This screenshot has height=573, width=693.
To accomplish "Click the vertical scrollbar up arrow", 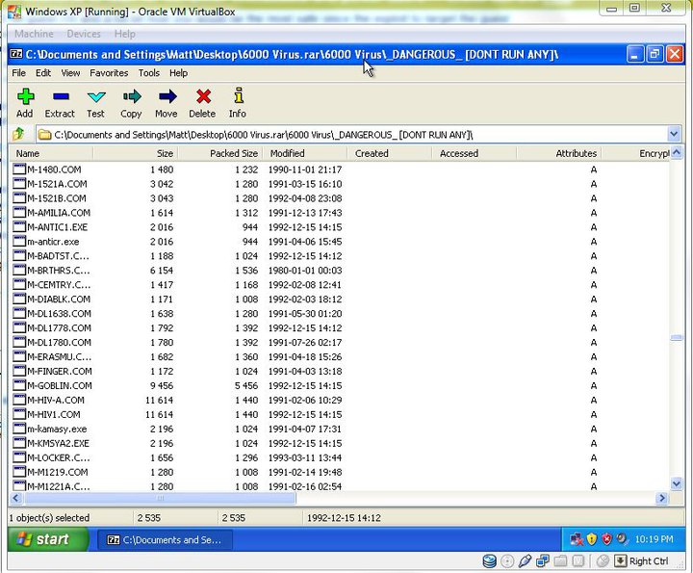I will click(677, 153).
